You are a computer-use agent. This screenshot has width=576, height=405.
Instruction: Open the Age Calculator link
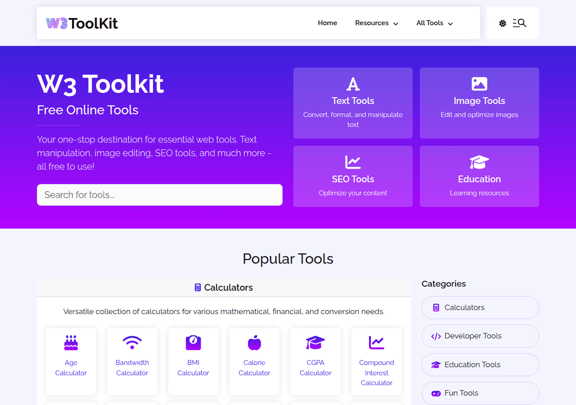[71, 368]
